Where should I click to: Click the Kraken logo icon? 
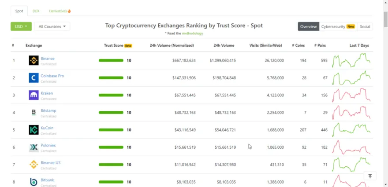[34, 95]
